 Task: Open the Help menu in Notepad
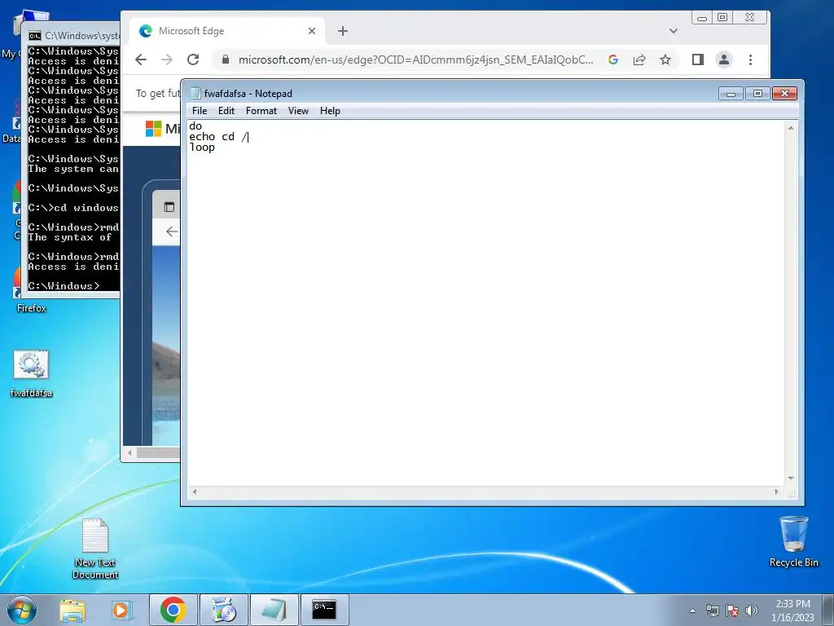[x=330, y=111]
